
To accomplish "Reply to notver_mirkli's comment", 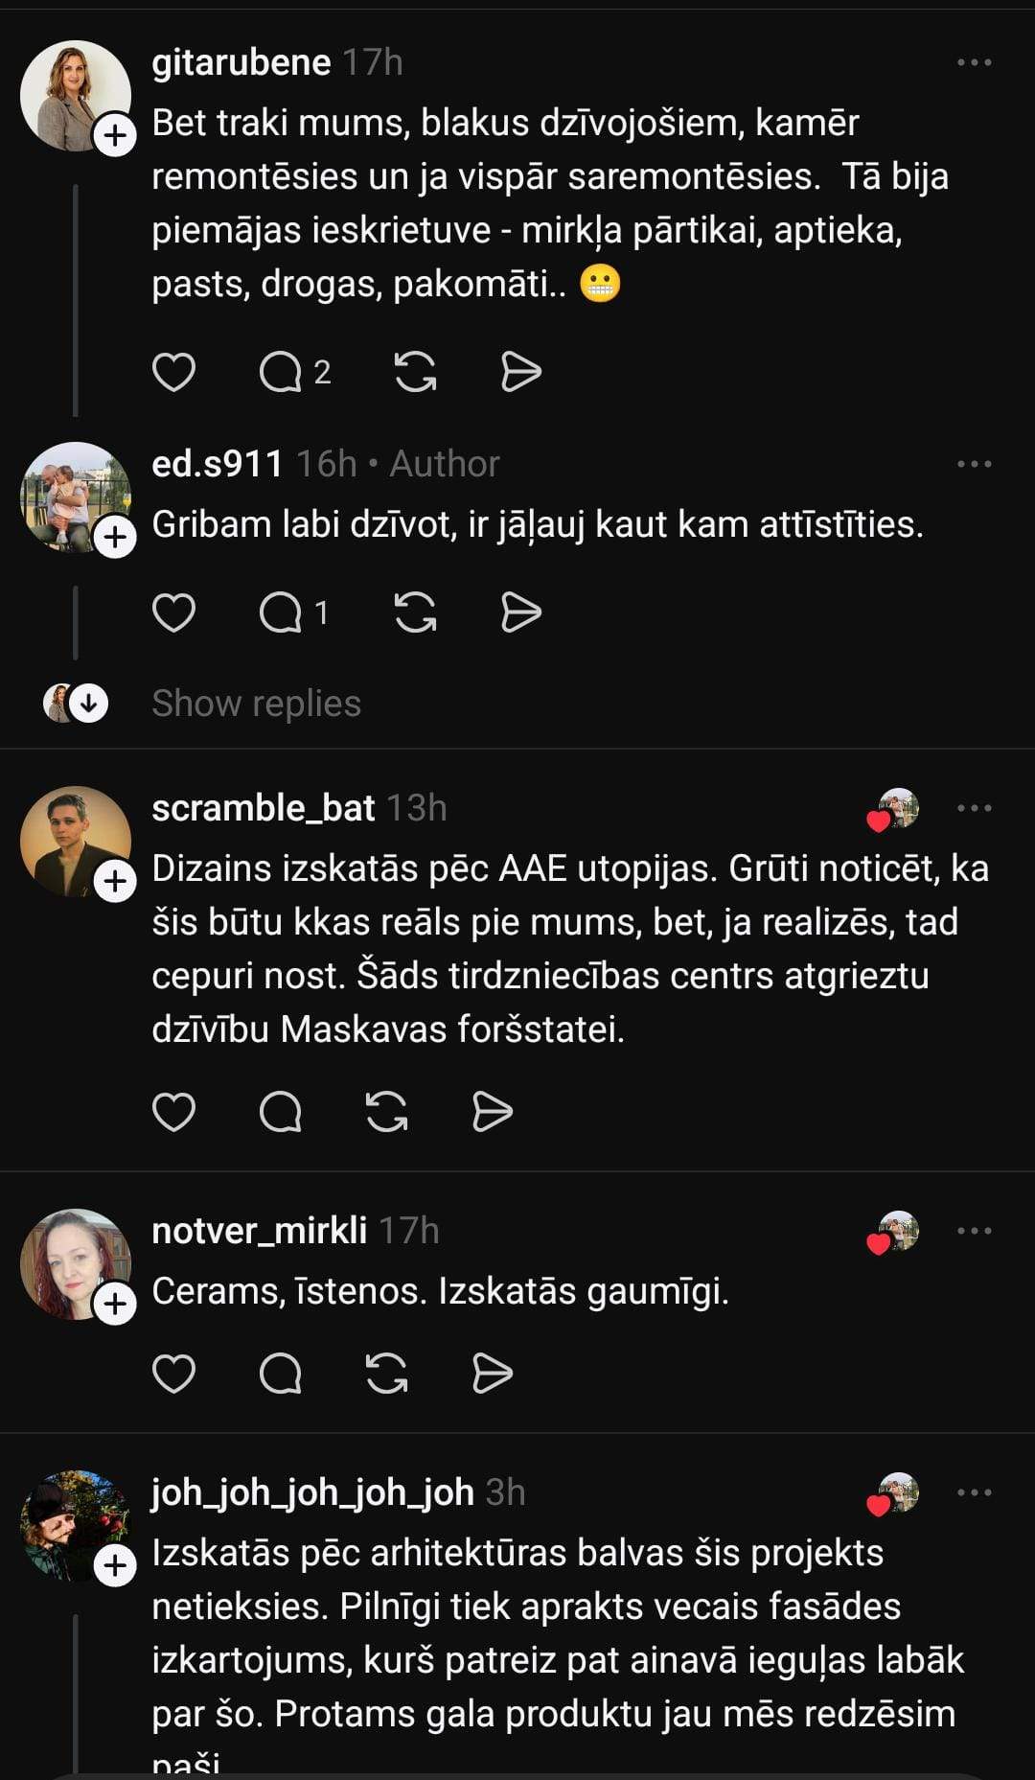I will (x=281, y=1374).
